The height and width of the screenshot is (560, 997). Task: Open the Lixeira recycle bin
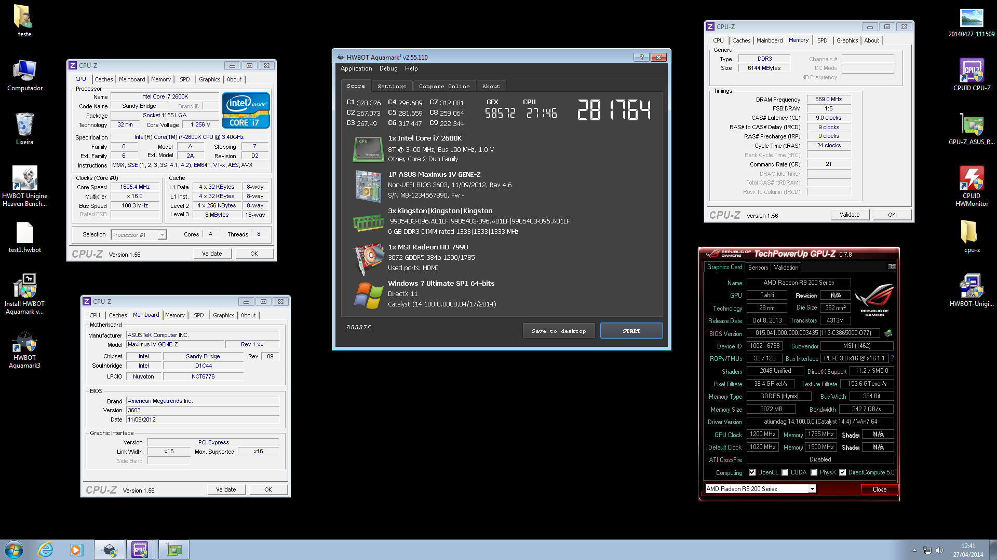pos(24,129)
